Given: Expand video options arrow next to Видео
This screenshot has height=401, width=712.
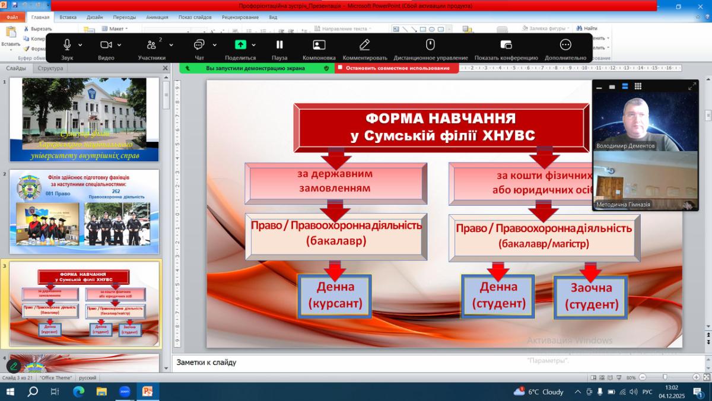Looking at the screenshot, I should point(119,45).
